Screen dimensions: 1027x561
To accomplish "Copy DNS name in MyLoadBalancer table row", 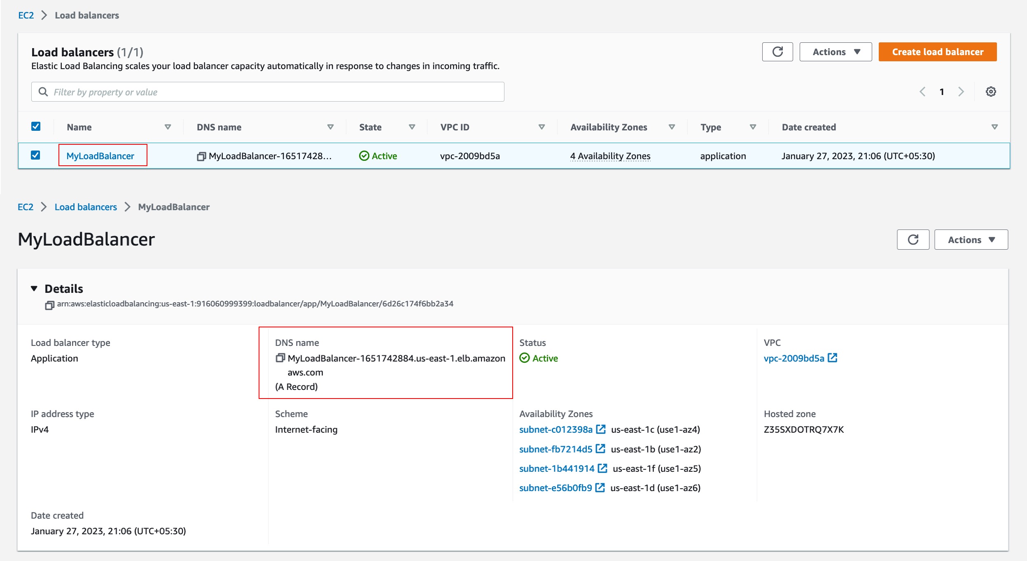I will point(201,156).
